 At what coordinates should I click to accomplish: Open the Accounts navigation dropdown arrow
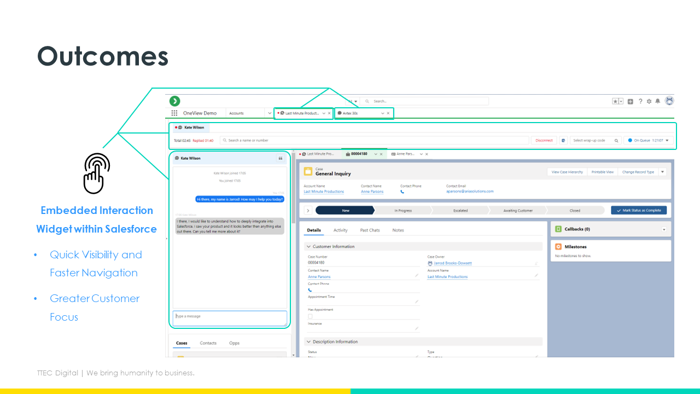point(270,113)
